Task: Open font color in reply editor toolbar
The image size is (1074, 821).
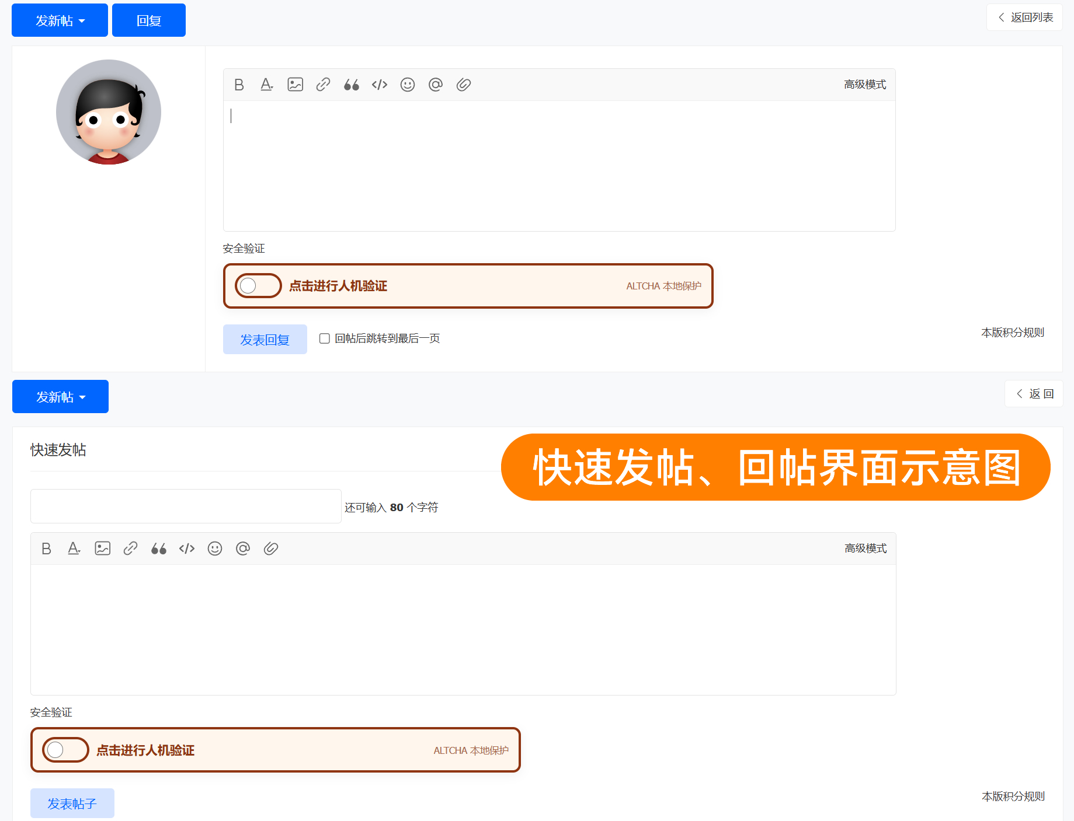Action: (x=267, y=85)
